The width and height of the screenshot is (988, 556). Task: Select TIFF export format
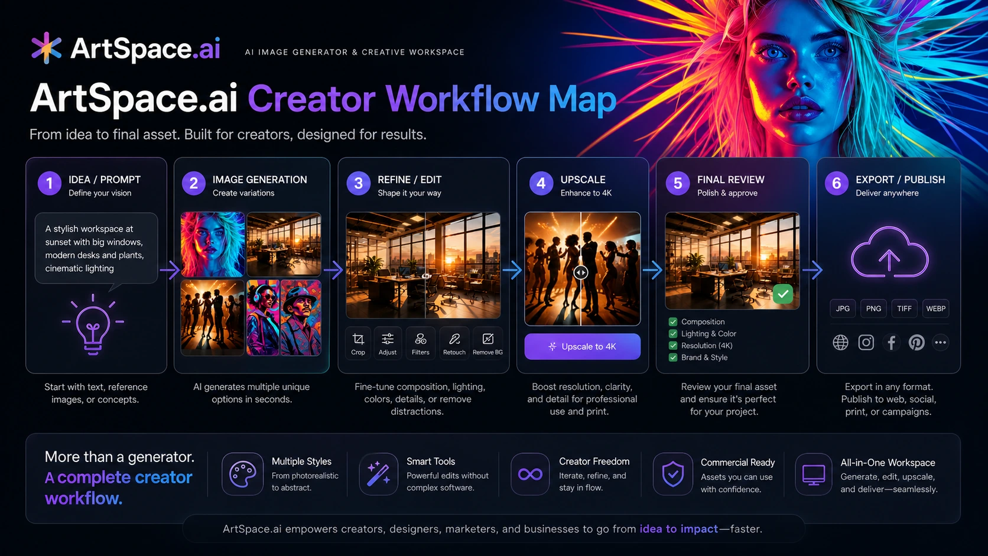[x=904, y=308]
